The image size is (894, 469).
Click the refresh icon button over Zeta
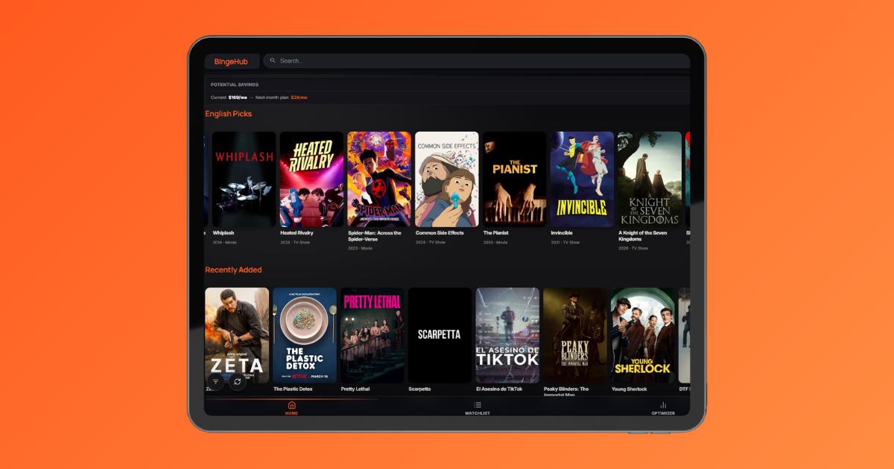(237, 381)
